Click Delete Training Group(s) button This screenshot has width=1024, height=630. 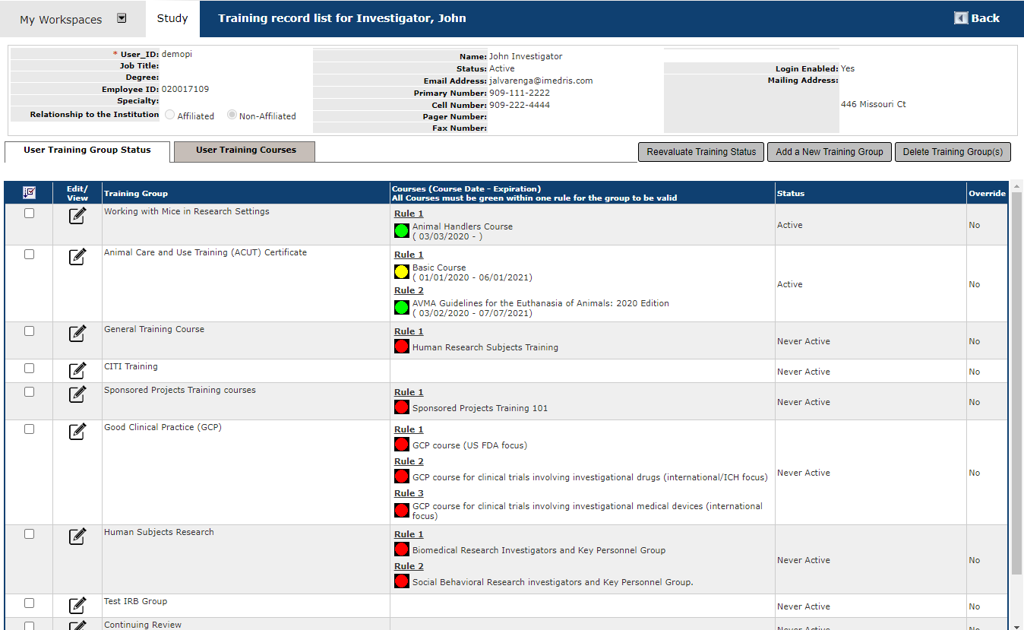pyautogui.click(x=953, y=152)
